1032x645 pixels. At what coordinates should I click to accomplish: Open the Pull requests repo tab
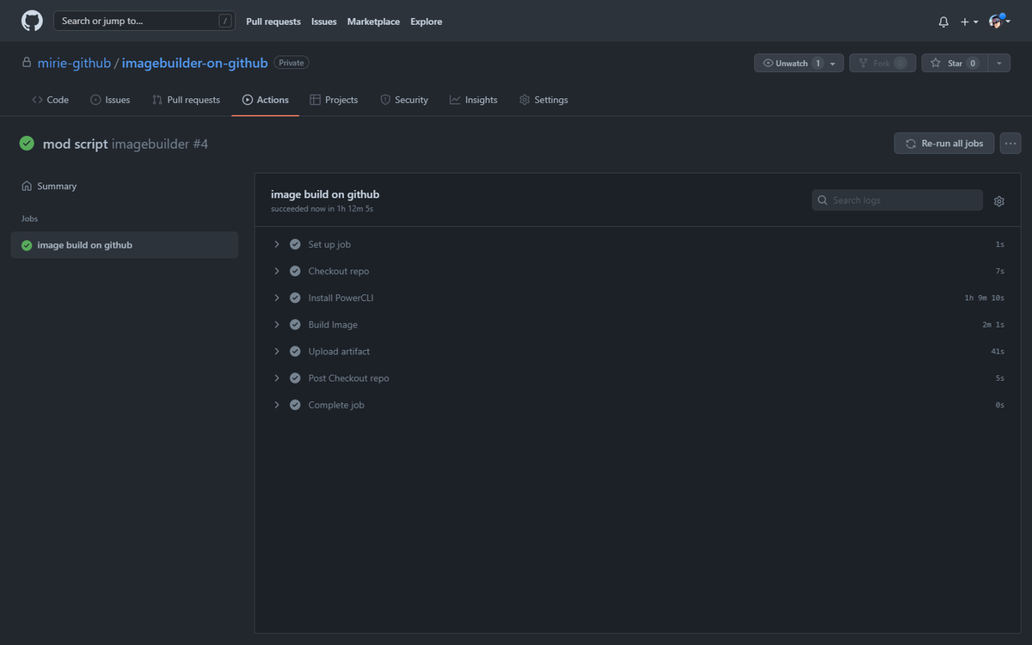(x=186, y=100)
